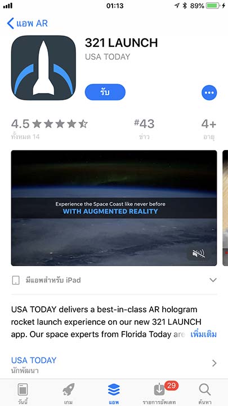Select the แอพ Apps tab
This screenshot has height=406, width=228.
click(x=114, y=392)
